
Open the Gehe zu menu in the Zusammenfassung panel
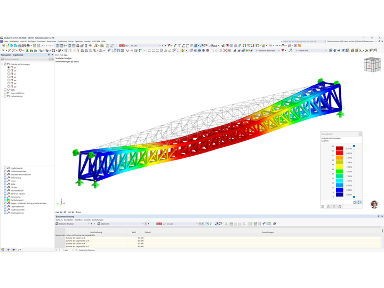(x=59, y=220)
